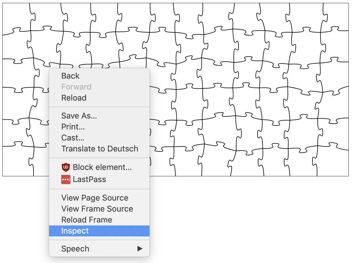Click the uBlock Origin shield icon
This screenshot has width=354, height=263.
(x=66, y=167)
